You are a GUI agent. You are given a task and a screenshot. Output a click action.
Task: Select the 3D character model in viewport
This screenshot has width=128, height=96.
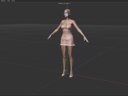(68, 43)
